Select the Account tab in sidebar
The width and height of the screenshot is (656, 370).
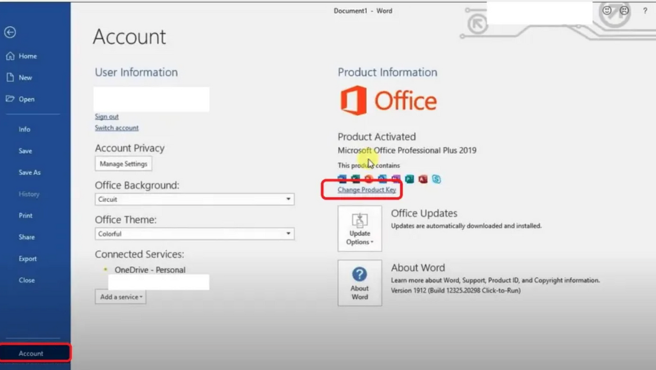35,353
